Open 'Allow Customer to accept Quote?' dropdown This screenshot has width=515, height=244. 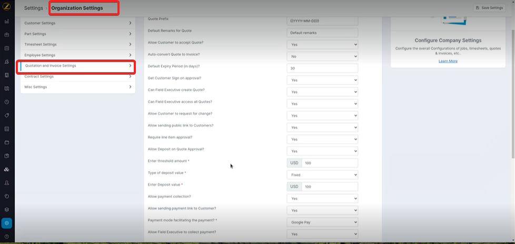322,45
